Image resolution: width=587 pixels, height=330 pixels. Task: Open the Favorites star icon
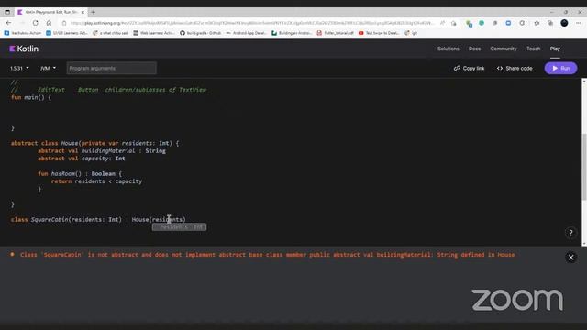pyautogui.click(x=537, y=23)
